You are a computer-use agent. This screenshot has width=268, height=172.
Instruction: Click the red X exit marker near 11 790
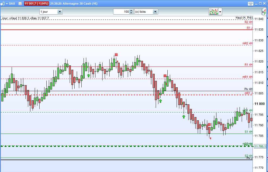[209, 125]
